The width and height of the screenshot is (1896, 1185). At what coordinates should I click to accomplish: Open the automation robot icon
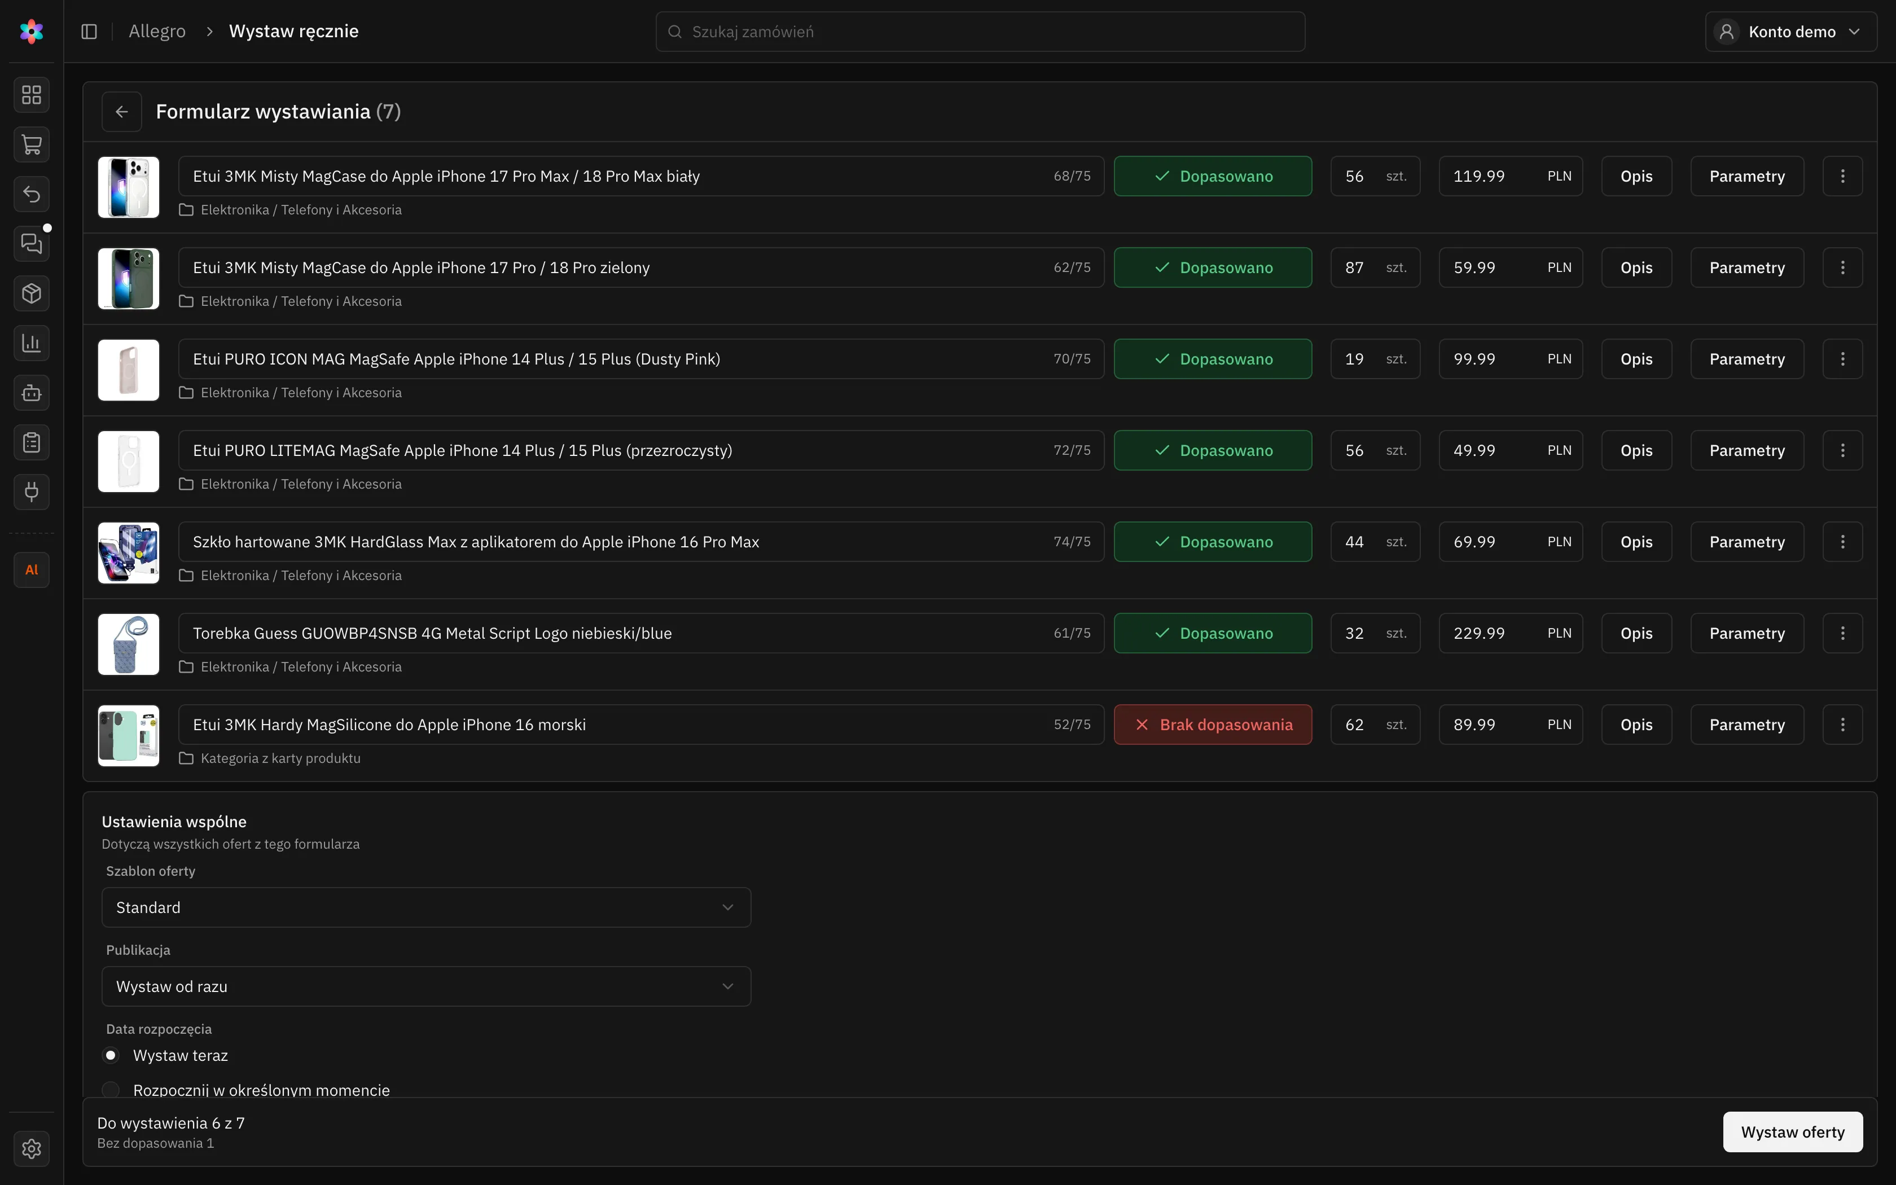tap(32, 393)
